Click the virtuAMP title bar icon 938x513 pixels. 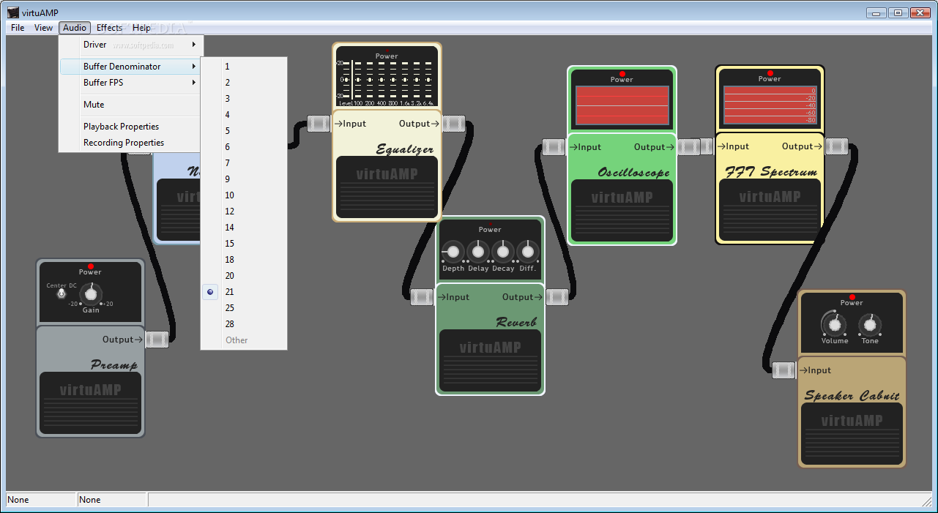tap(12, 12)
